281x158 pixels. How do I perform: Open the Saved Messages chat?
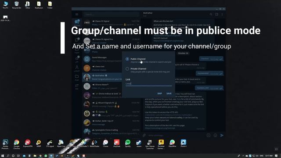pos(111,59)
